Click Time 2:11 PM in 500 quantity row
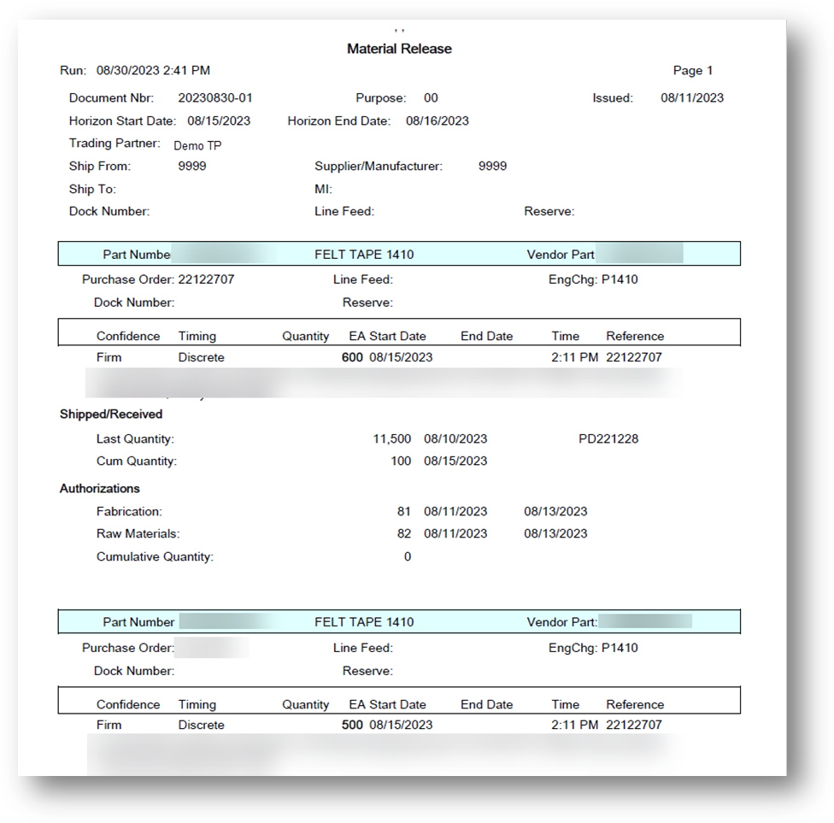Image resolution: width=834 pixels, height=823 pixels. point(574,725)
